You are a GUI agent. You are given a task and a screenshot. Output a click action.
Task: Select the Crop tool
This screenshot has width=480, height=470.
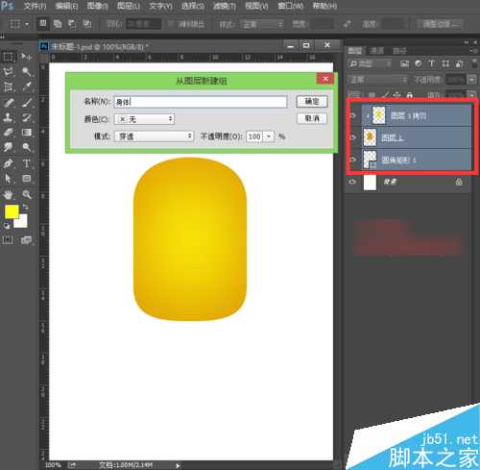tap(8, 87)
